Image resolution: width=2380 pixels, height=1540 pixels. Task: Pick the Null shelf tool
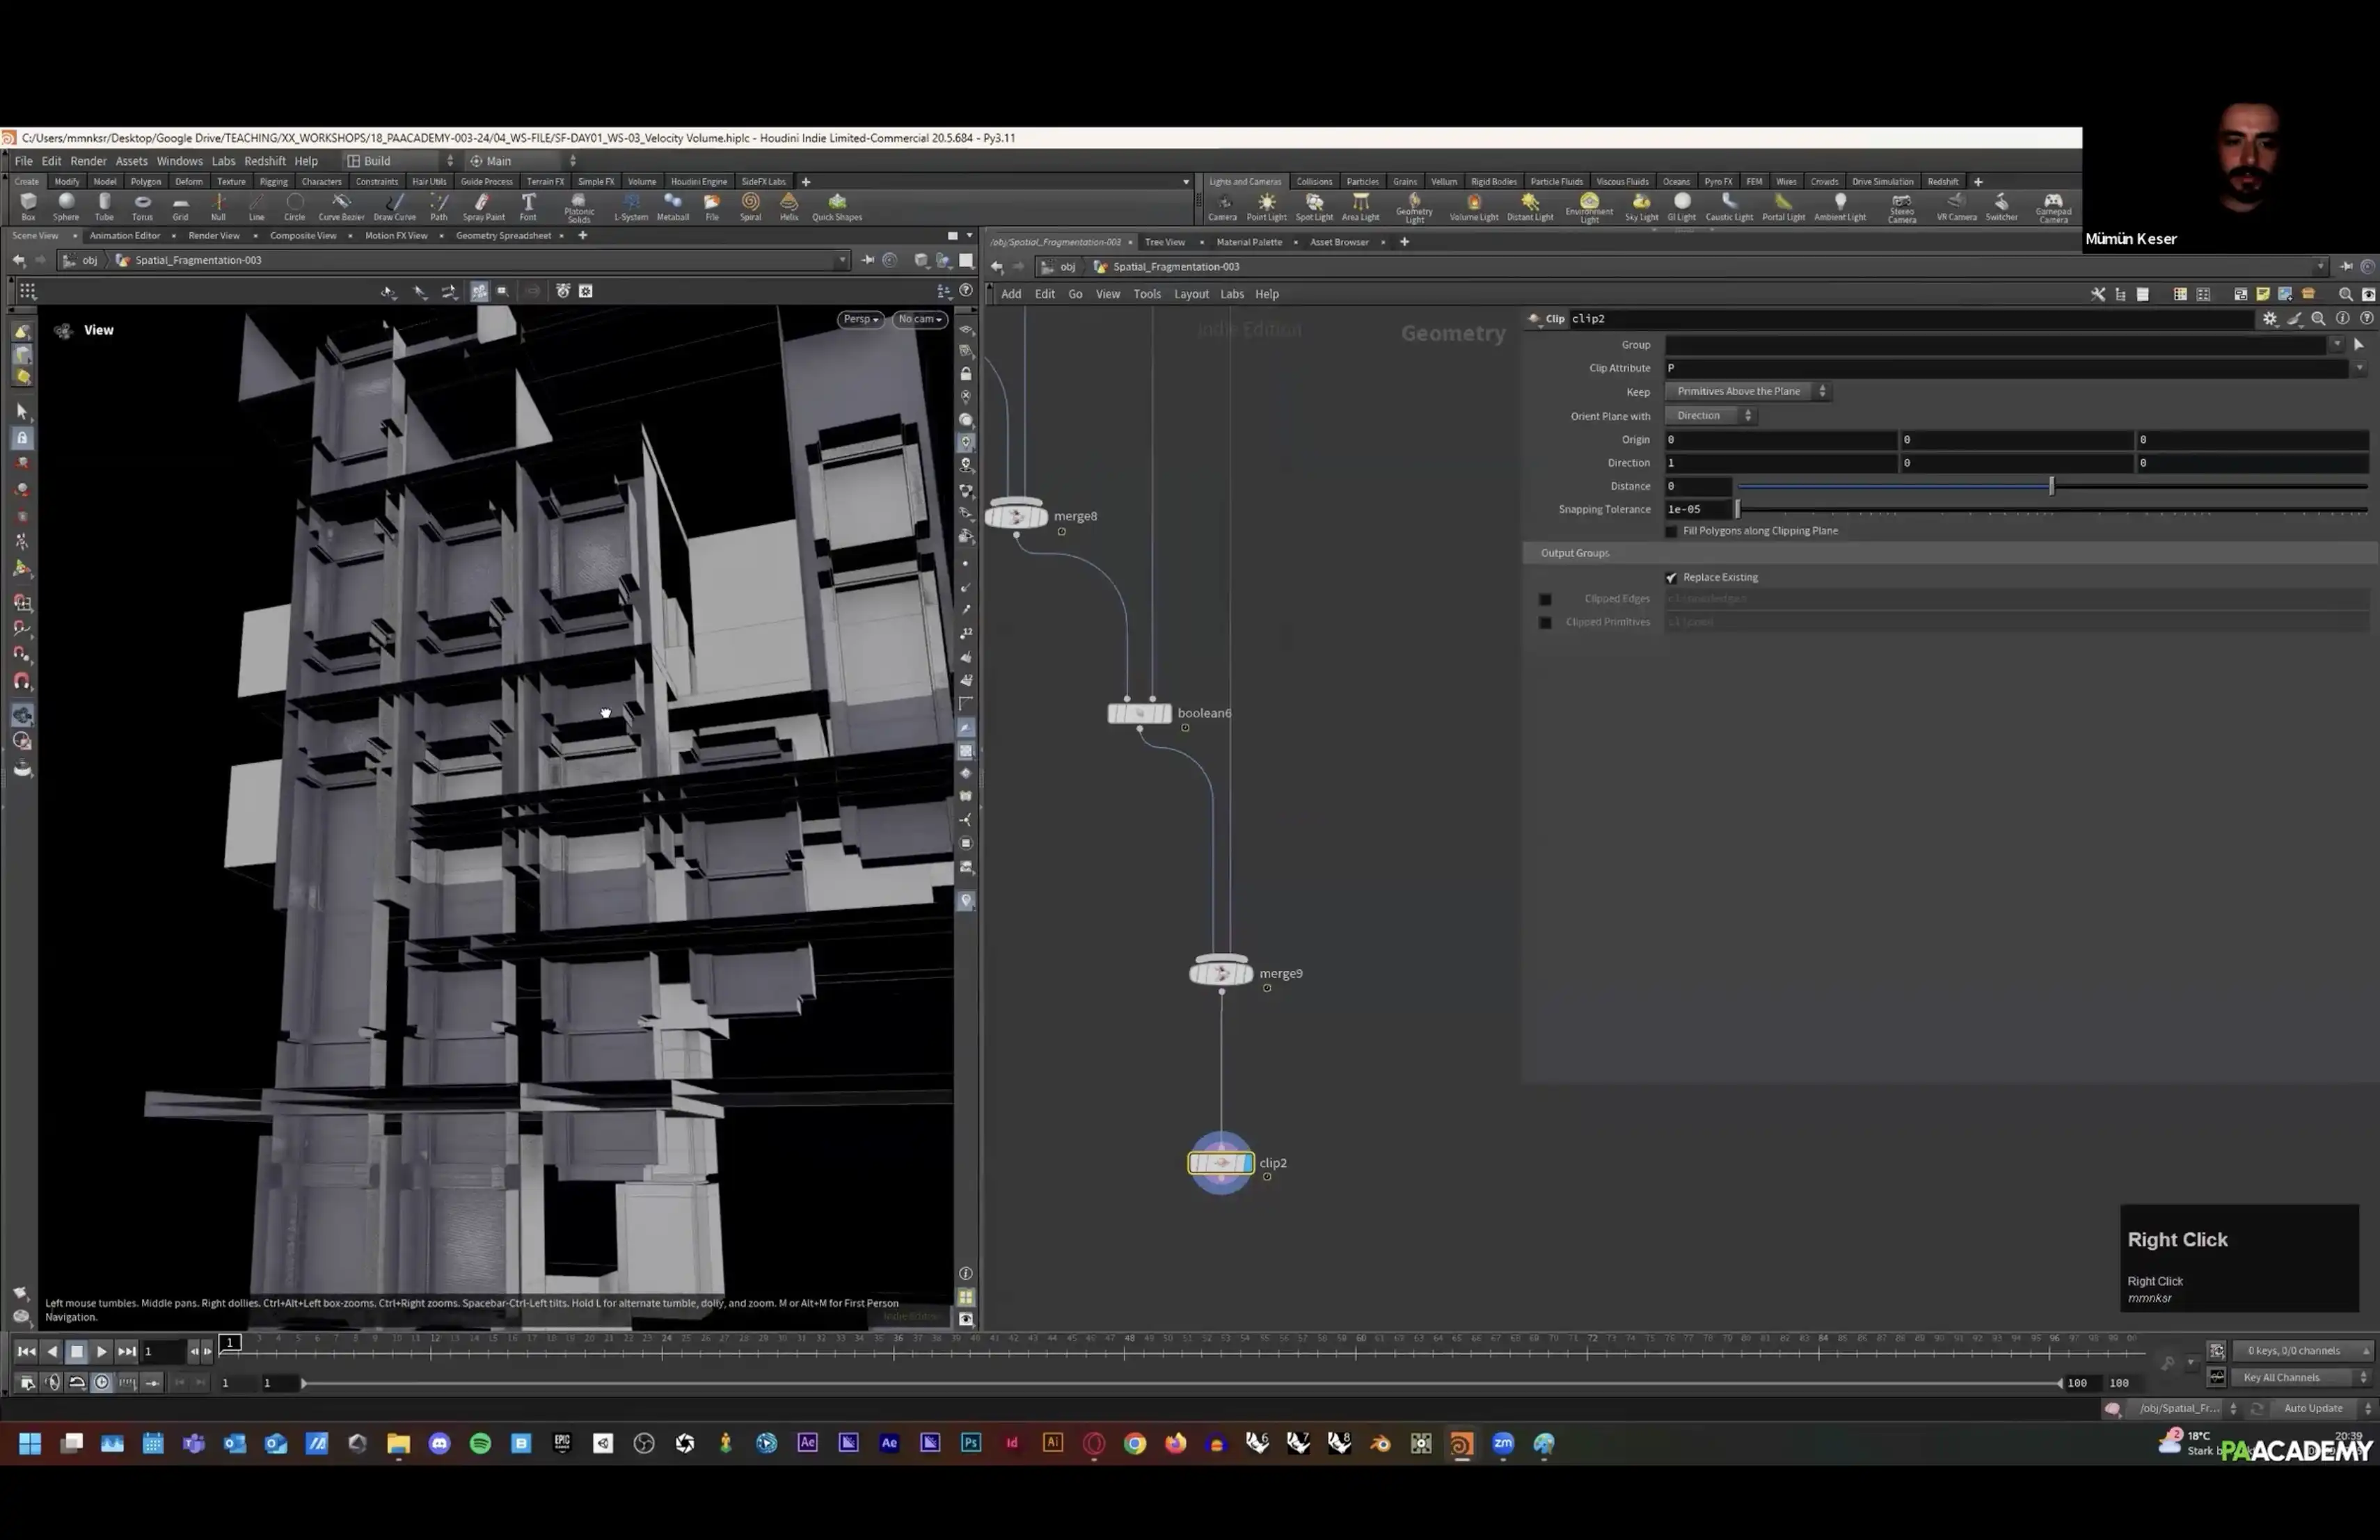tap(218, 206)
